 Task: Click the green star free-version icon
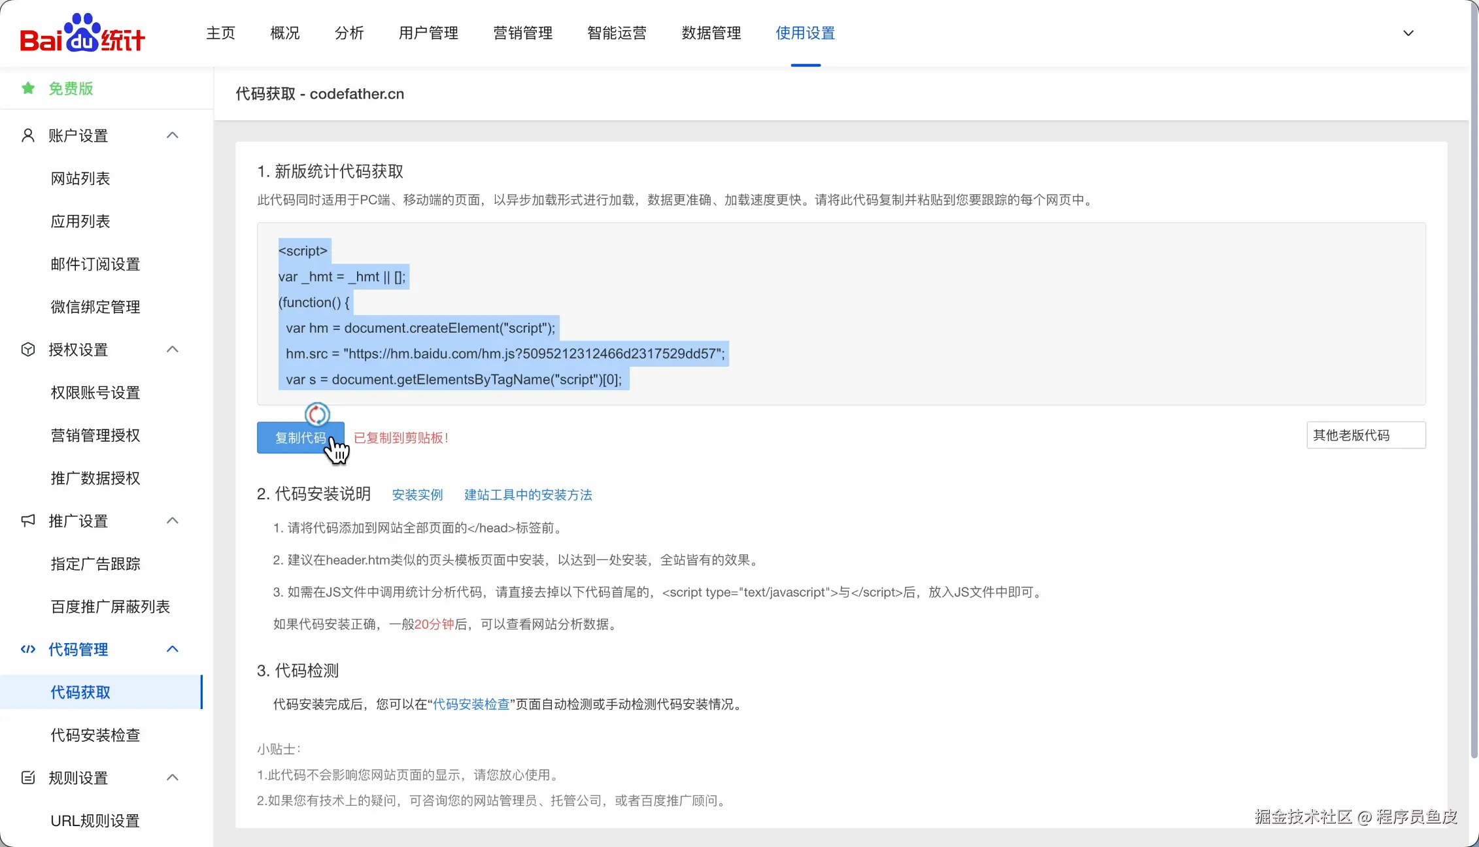pos(28,88)
